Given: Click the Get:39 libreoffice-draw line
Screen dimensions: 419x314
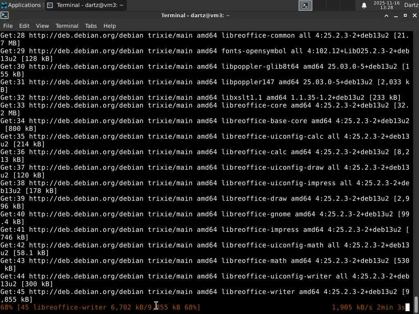Looking at the screenshot, I should click(x=205, y=202).
